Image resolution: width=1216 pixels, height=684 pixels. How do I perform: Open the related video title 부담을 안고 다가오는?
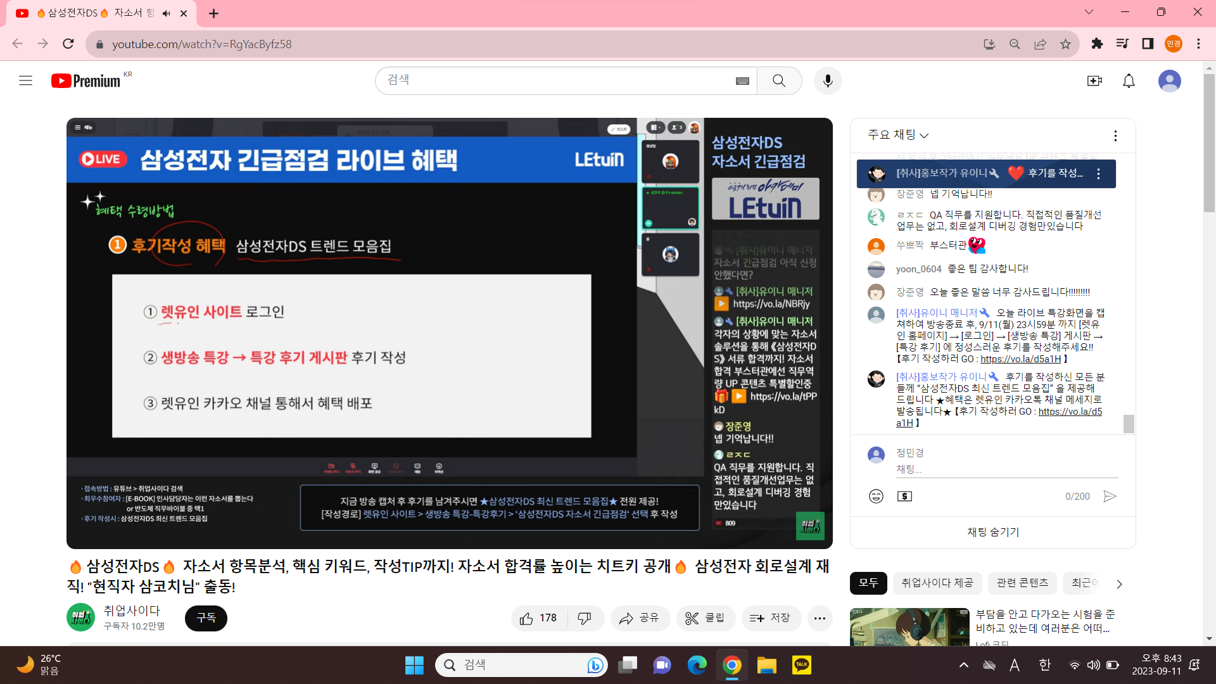pyautogui.click(x=1045, y=621)
